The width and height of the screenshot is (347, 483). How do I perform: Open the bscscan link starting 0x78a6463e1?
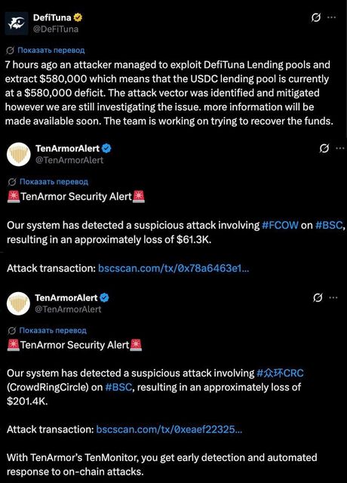coord(173,269)
